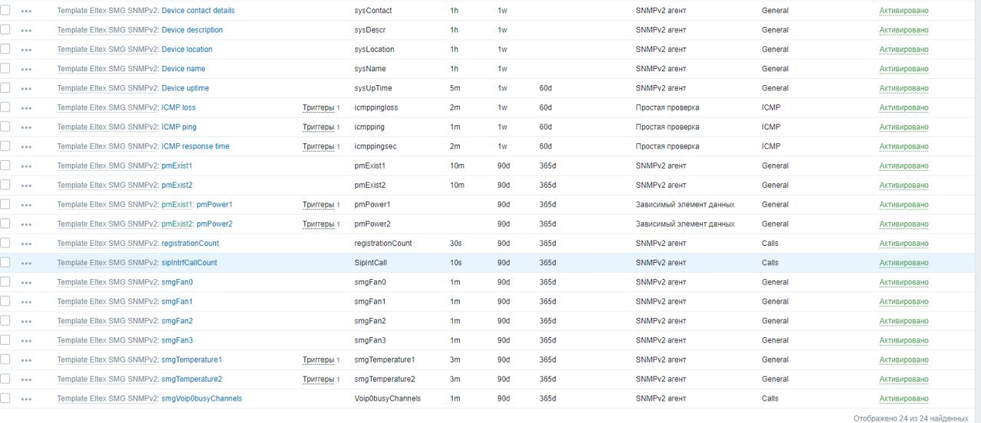Screen dimensions: 981x423
Task: Open the Device location item link
Action: tap(187, 49)
